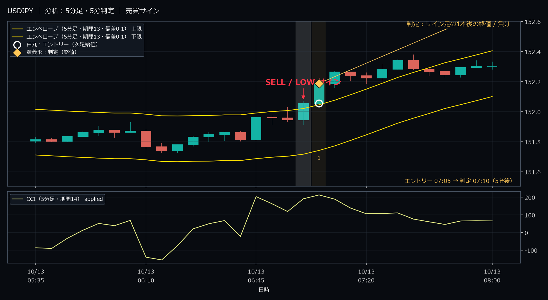Viewport: 548px width, 300px height.
Task: Click the large green candle before 06:45
Action: point(256,129)
